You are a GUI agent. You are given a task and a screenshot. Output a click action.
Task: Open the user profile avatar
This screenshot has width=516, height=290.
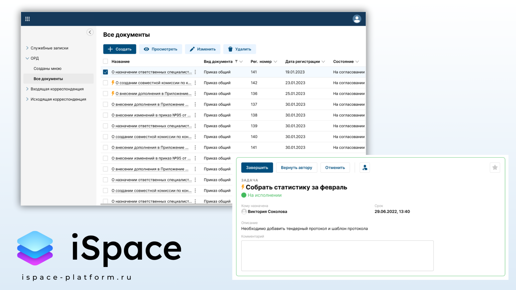[x=357, y=19]
